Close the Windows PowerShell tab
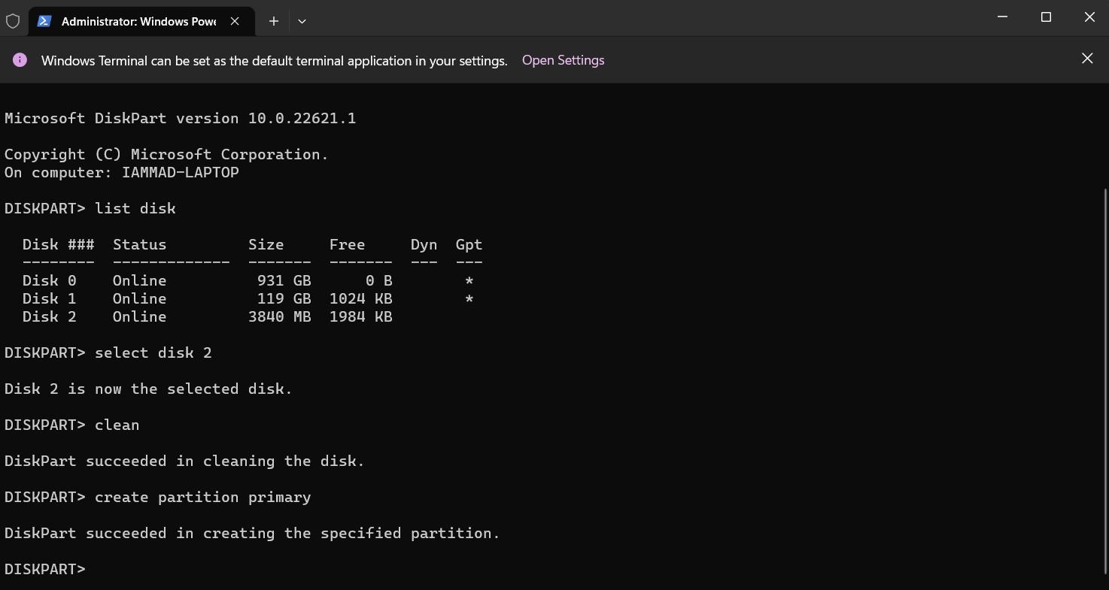The height and width of the screenshot is (590, 1109). [235, 21]
